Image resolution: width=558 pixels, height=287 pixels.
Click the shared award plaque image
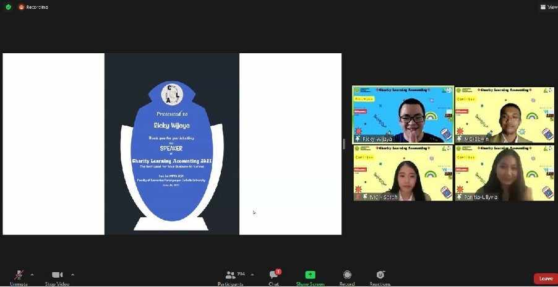tap(172, 144)
